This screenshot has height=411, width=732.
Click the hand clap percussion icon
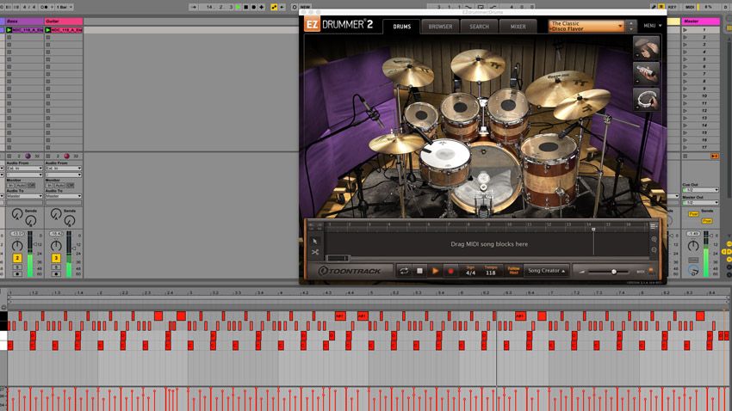(x=647, y=48)
